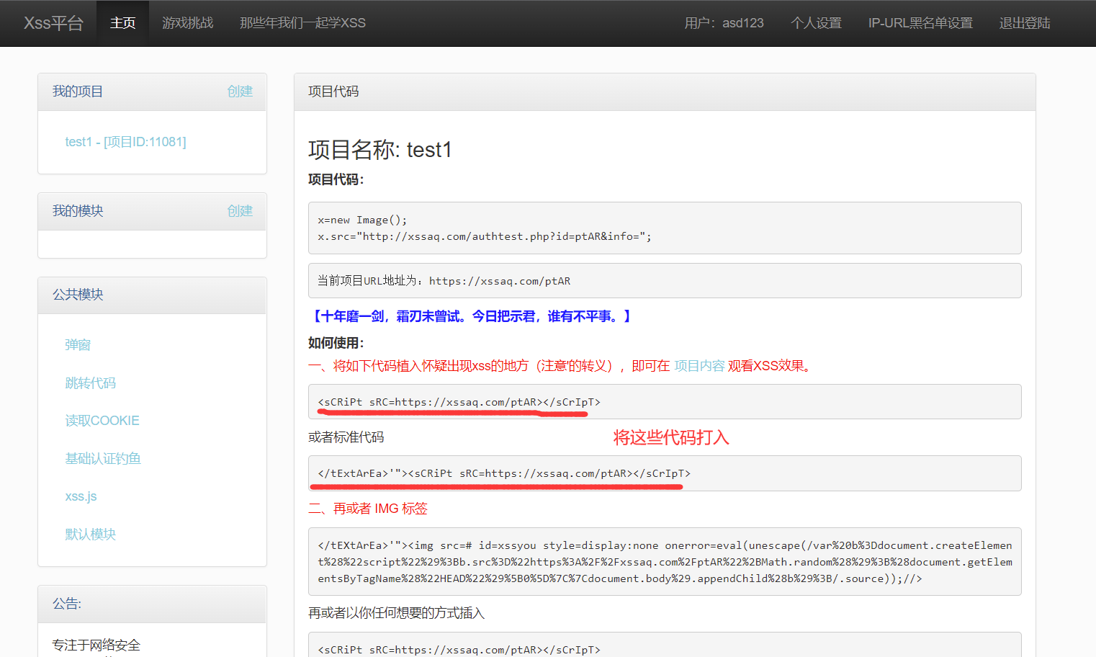1096x657 pixels.
Task: Open the IP-URL黑名单设置 page
Action: pos(920,23)
